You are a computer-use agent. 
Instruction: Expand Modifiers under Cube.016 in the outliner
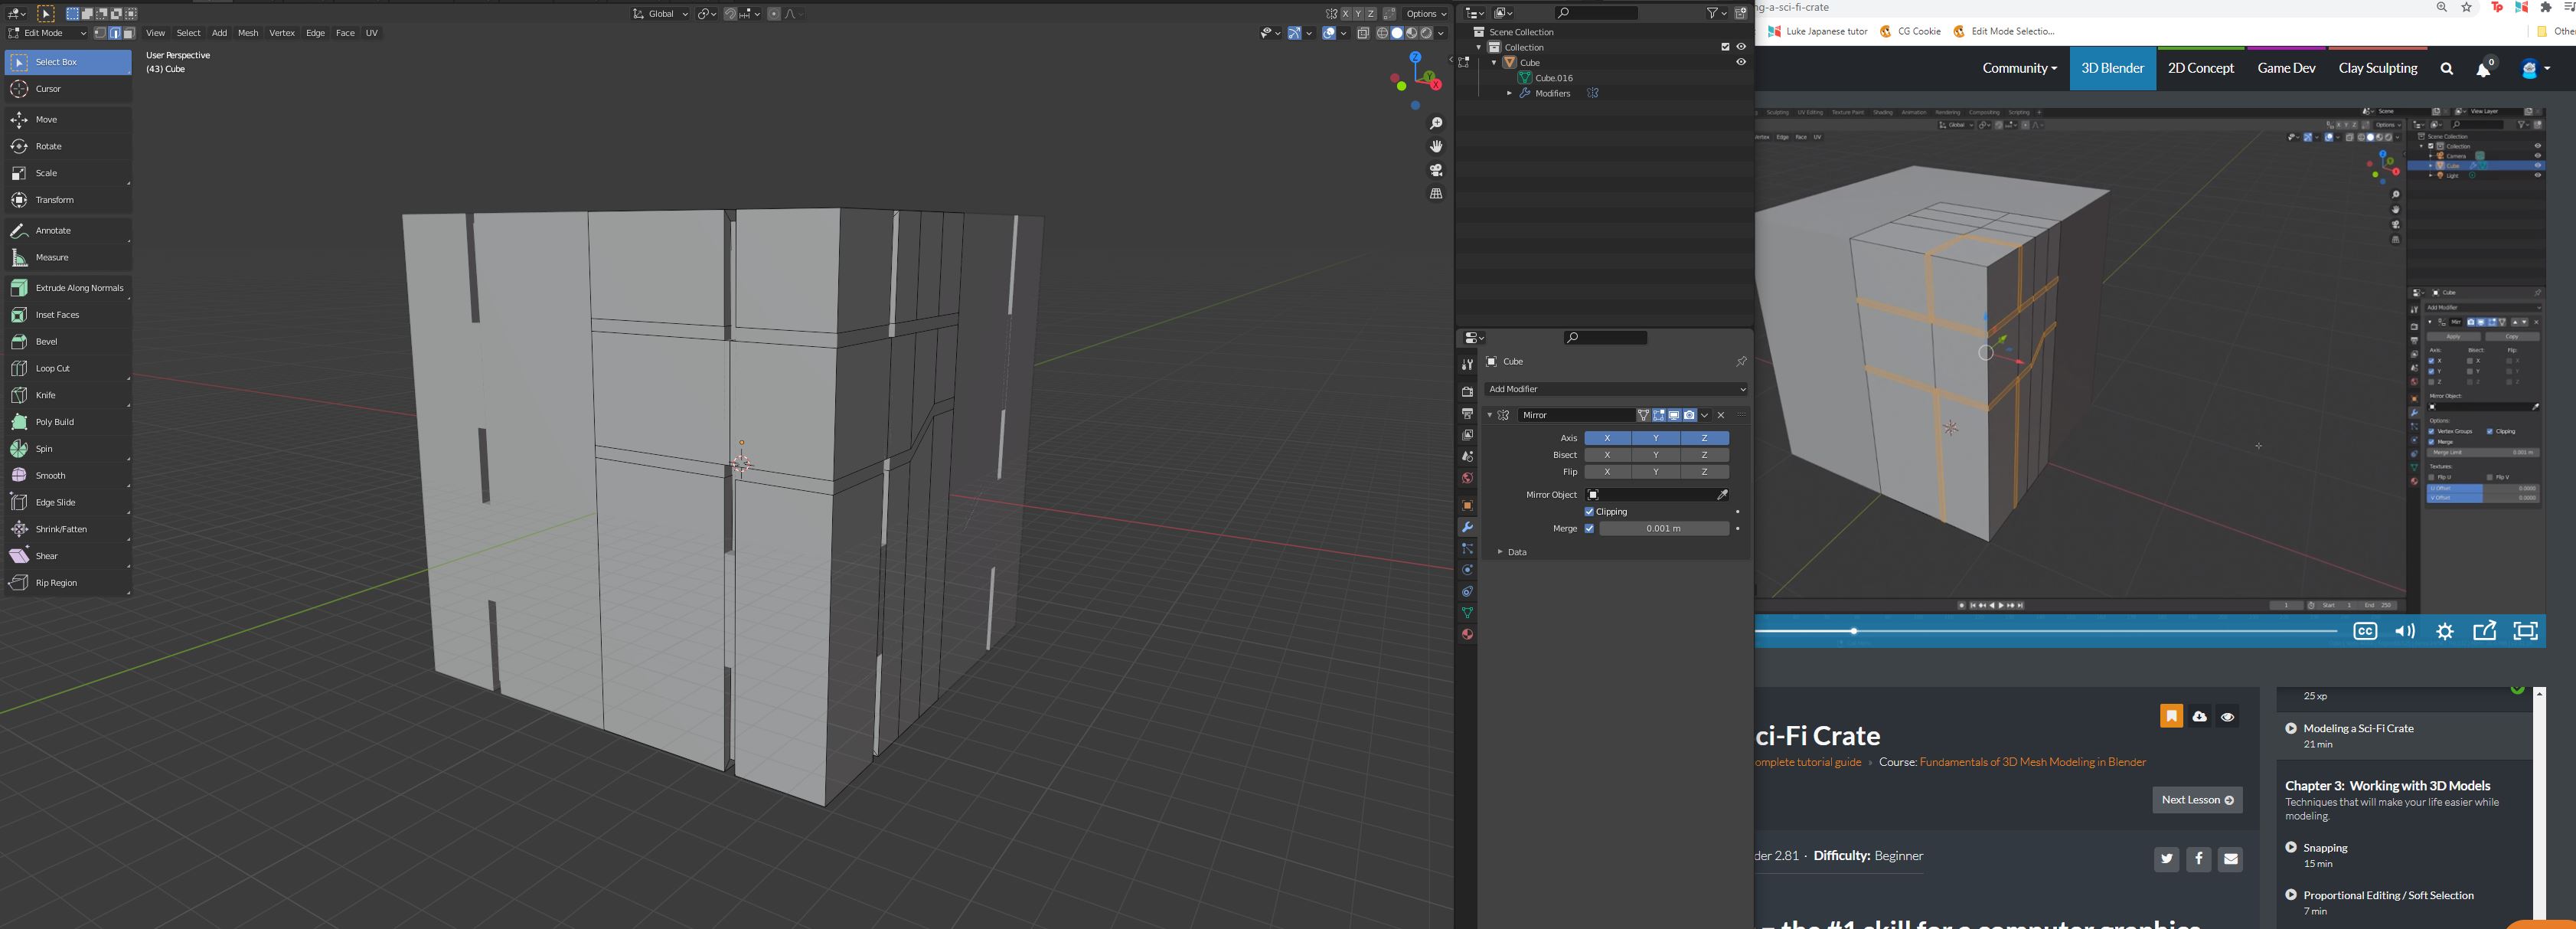tap(1510, 93)
